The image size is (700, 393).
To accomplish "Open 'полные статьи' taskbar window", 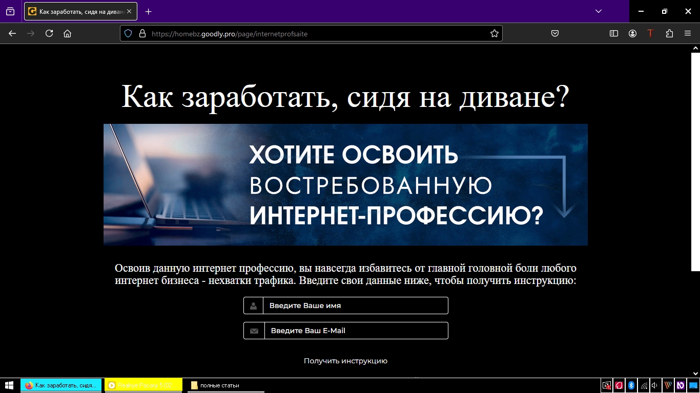I will pyautogui.click(x=225, y=385).
